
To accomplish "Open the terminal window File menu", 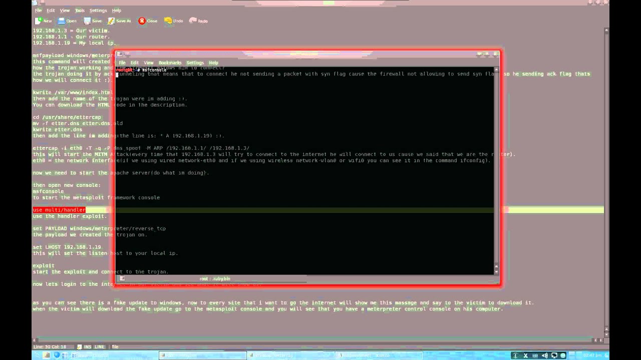I will (x=122, y=63).
